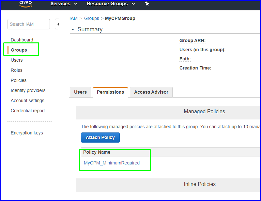
Task: Open the MyCPM_MinimumRequired policy link
Action: click(112, 163)
